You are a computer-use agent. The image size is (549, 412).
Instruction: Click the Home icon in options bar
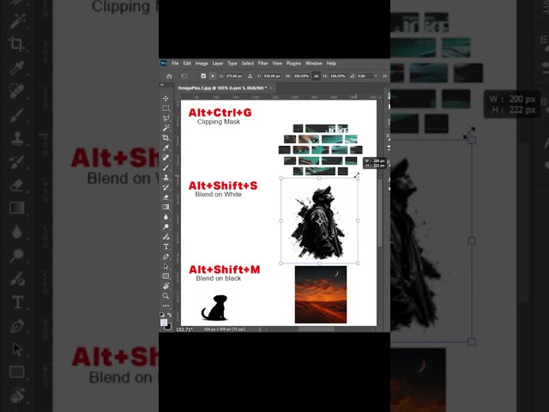(169, 76)
